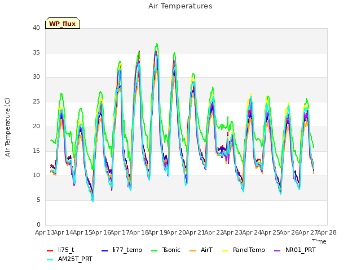The image size is (361, 270).
Task: Click the blue li77_temp legend color marker
Action: pyautogui.click(x=104, y=251)
